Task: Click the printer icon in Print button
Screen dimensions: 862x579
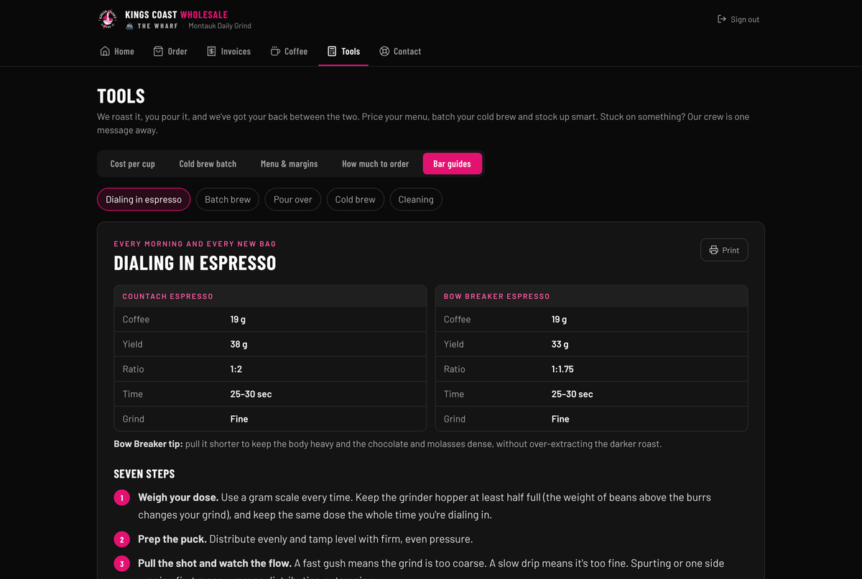Action: pyautogui.click(x=713, y=250)
